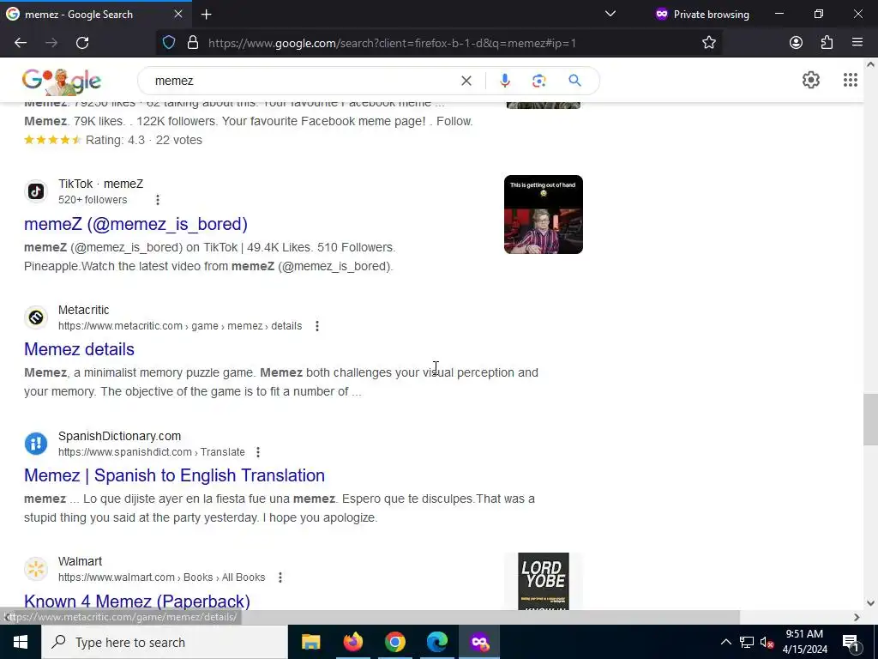878x659 pixels.
Task: Open the Windows Start menu
Action: pos(21,642)
